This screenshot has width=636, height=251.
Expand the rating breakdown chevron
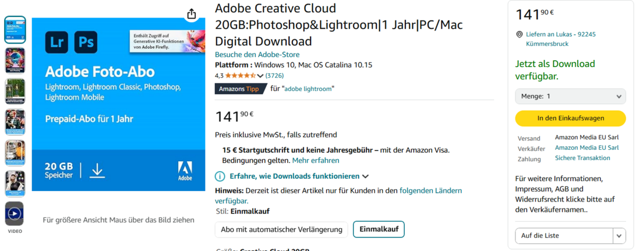[260, 76]
